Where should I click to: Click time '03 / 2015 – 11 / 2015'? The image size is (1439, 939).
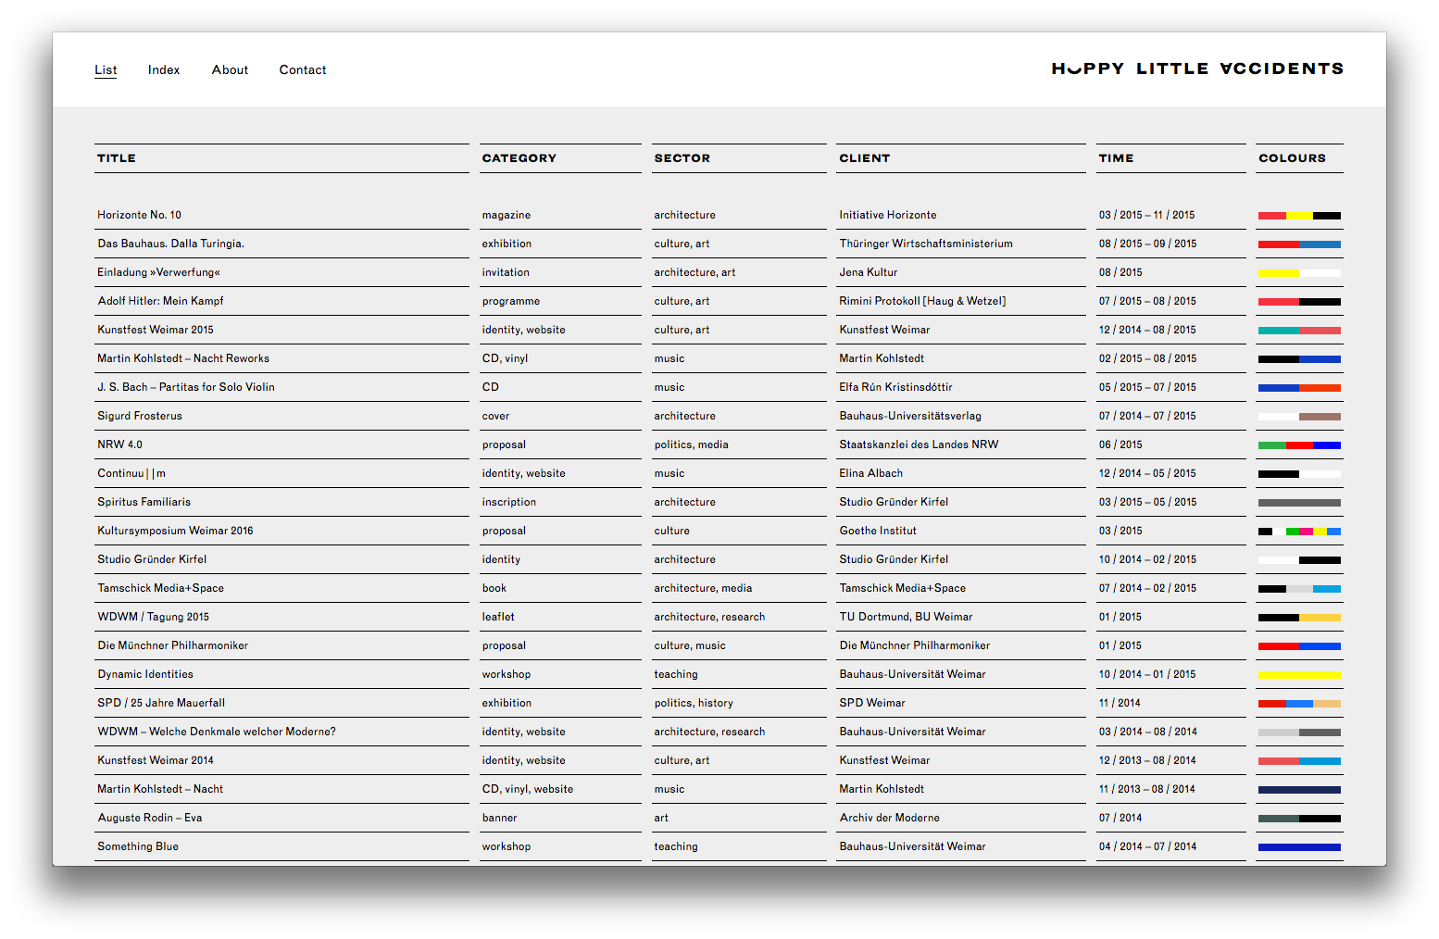tap(1146, 215)
